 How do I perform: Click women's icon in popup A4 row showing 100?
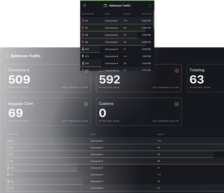point(83,20)
